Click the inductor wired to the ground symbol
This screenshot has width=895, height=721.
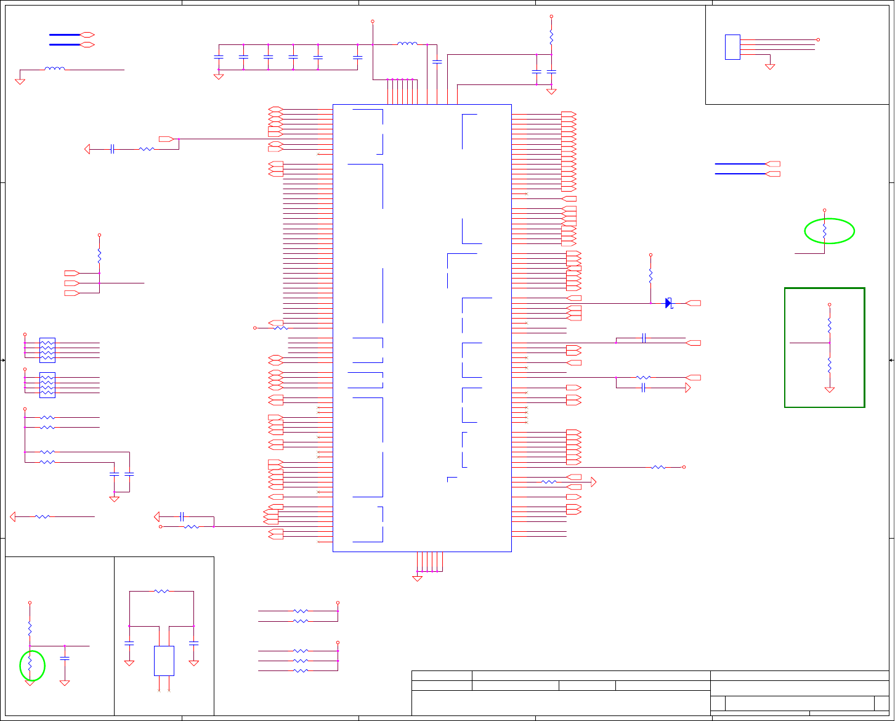pyautogui.click(x=55, y=68)
